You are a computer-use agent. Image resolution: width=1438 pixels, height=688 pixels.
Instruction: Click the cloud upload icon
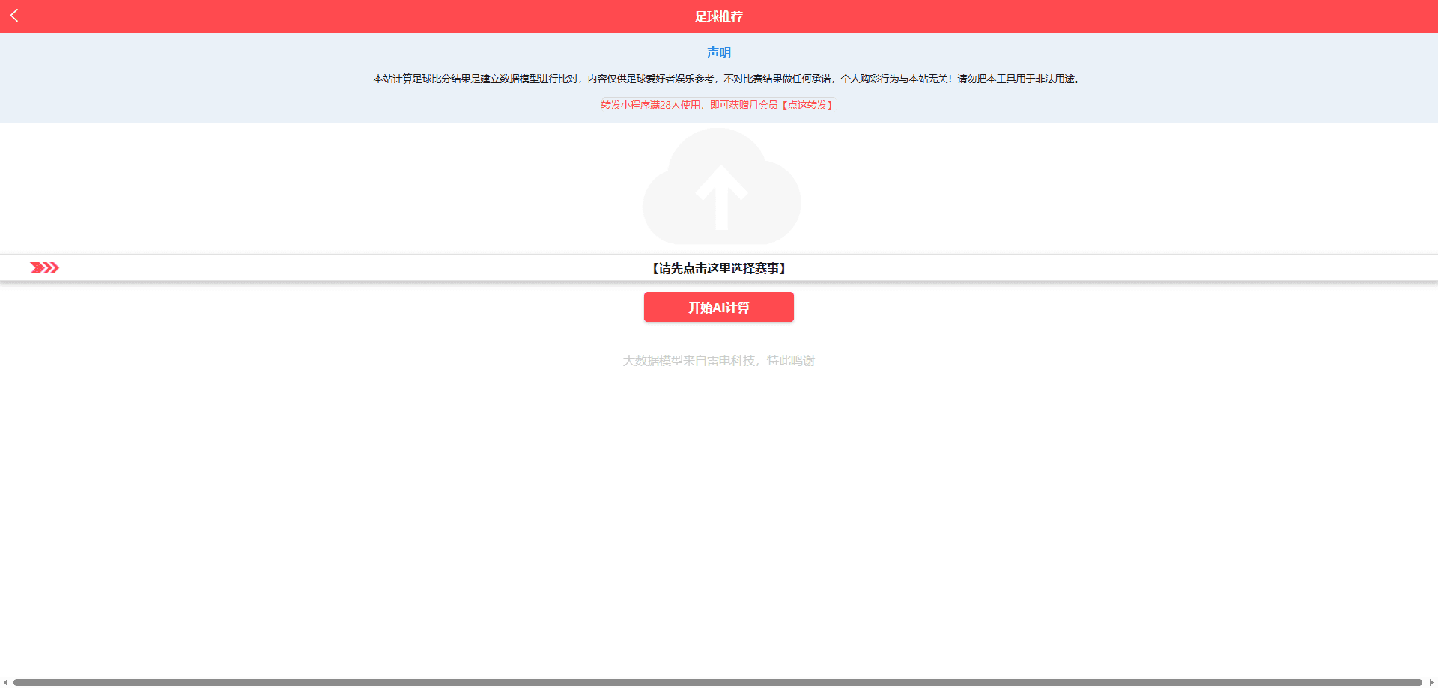coord(721,186)
